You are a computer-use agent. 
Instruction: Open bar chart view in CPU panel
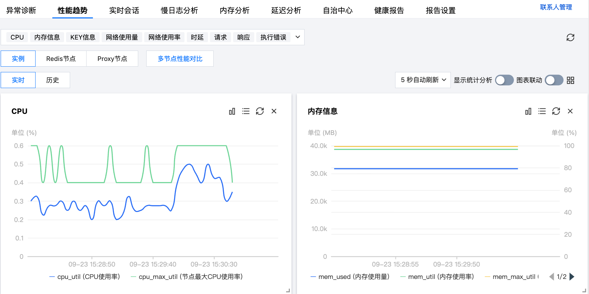click(232, 111)
